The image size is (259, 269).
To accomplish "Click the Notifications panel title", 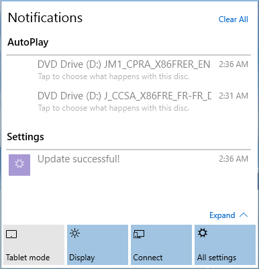I will coord(45,17).
